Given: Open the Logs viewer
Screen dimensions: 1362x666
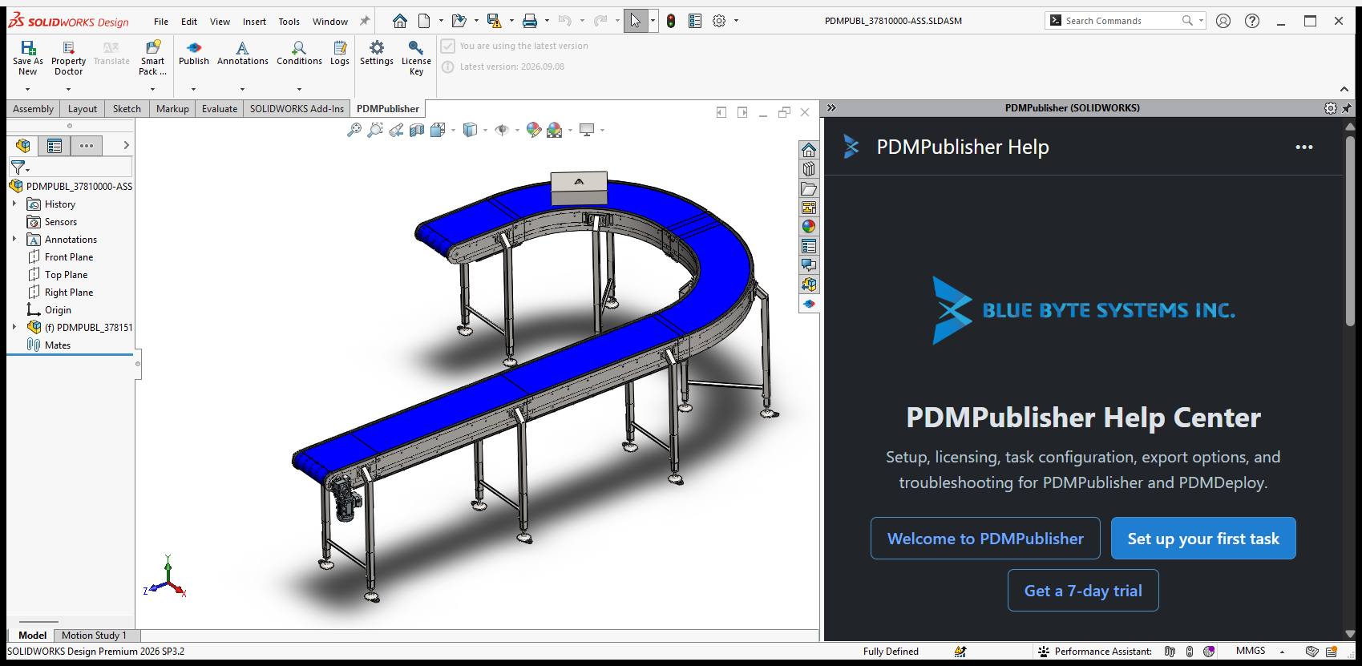Looking at the screenshot, I should coord(340,54).
